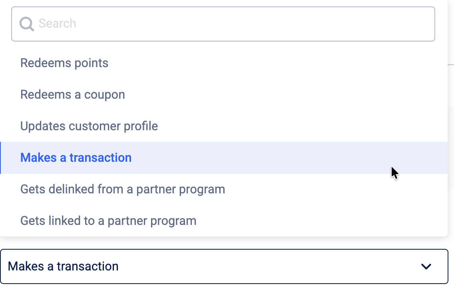Toggle the dropdown using its down chevron
This screenshot has width=454, height=298.
click(x=426, y=266)
